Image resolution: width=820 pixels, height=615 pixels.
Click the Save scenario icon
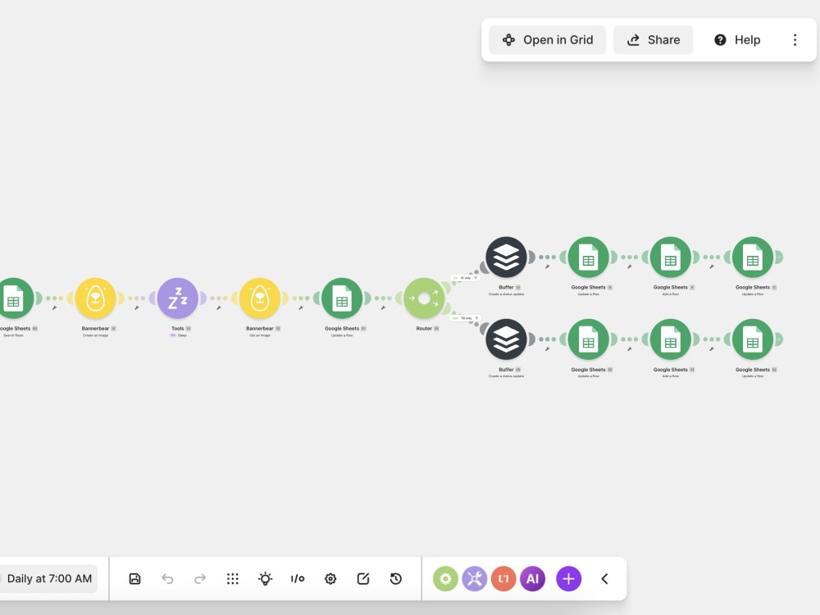tap(135, 578)
